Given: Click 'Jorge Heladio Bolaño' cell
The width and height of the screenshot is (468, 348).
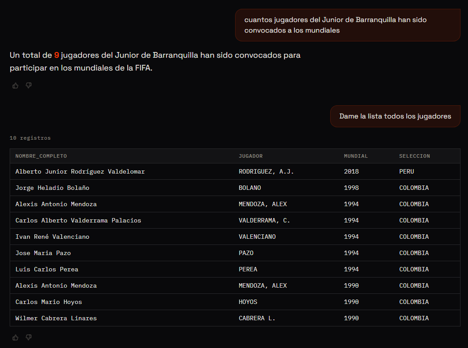Looking at the screenshot, I should point(52,188).
